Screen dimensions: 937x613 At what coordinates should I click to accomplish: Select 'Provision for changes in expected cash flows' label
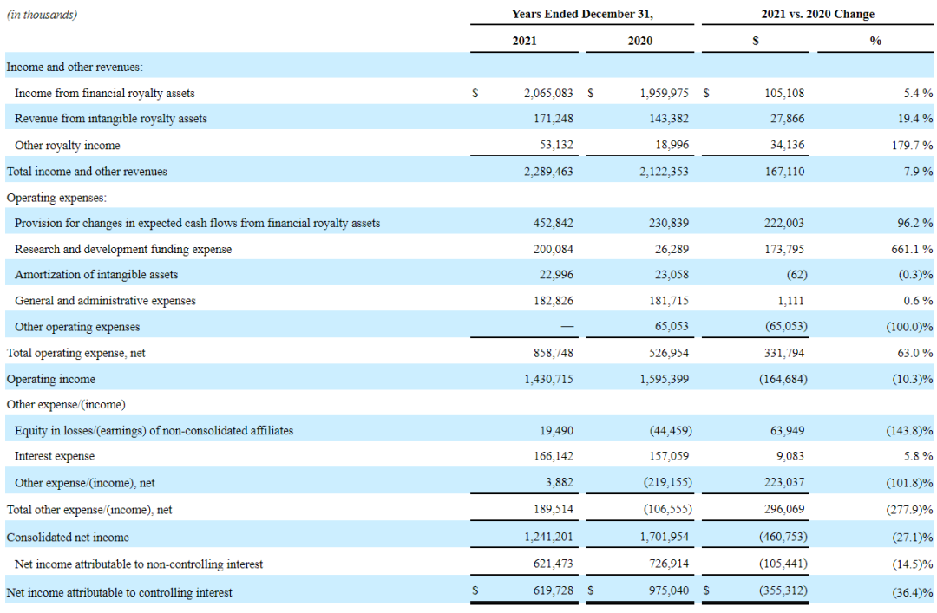pos(197,224)
